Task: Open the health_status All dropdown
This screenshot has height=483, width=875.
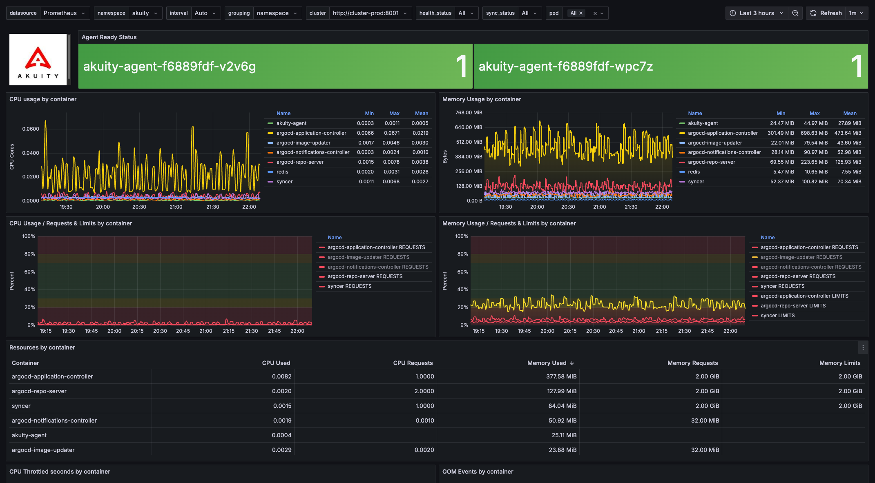Action: [x=466, y=13]
